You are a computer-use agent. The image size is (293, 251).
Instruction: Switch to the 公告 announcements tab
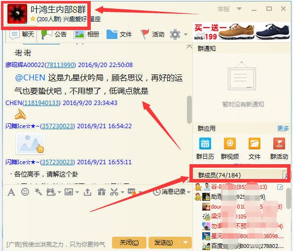[54, 35]
